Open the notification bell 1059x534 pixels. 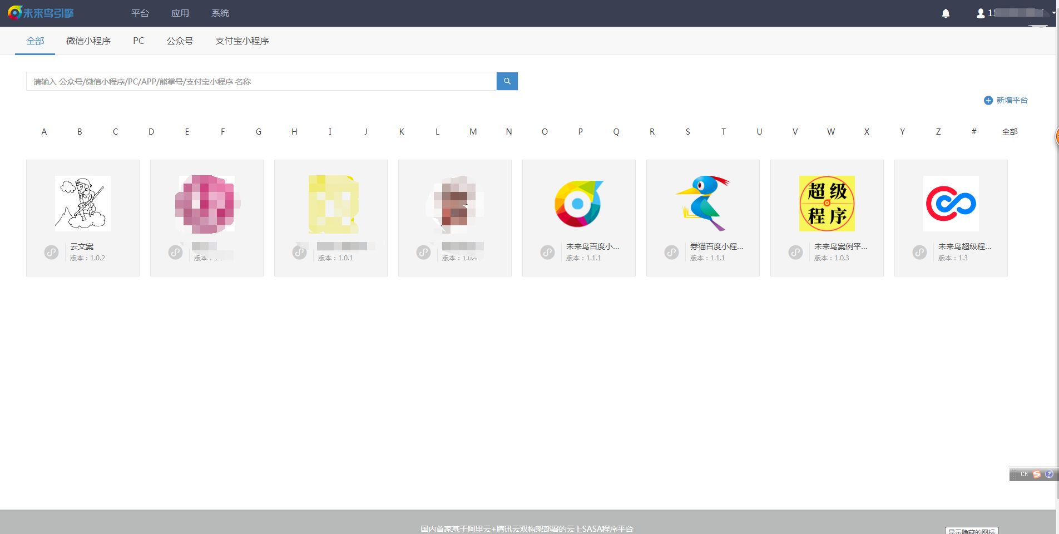click(946, 13)
